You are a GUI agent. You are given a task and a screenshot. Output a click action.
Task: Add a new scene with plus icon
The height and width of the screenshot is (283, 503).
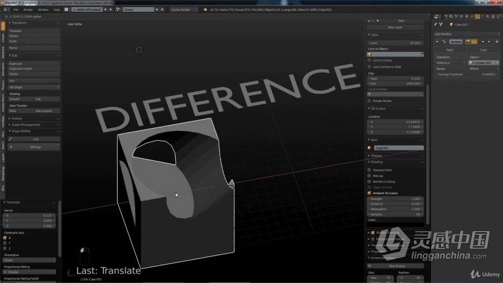(x=157, y=10)
